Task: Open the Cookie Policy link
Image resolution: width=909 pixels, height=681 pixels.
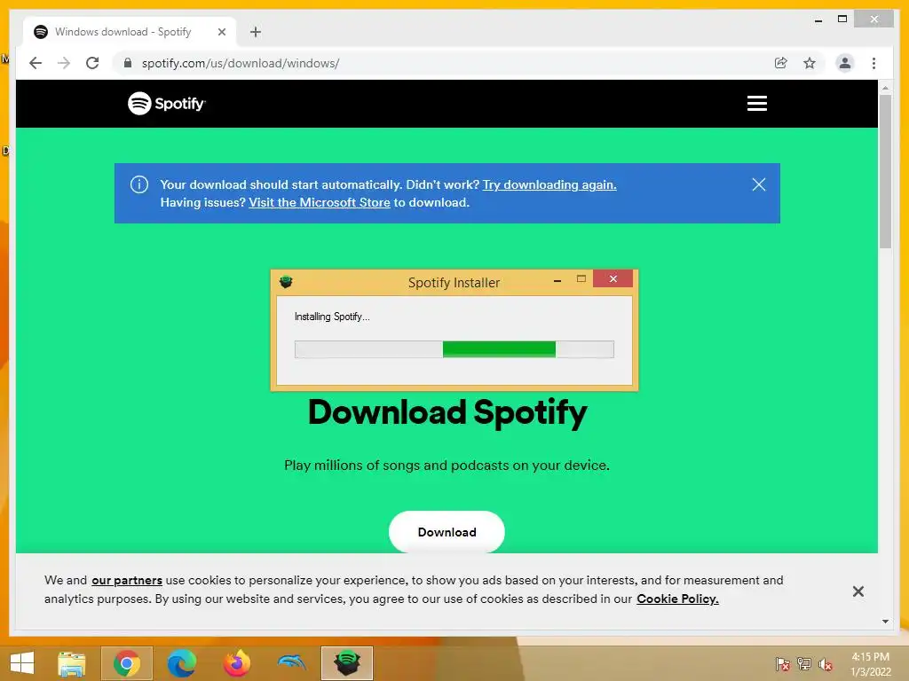Action: (x=677, y=599)
